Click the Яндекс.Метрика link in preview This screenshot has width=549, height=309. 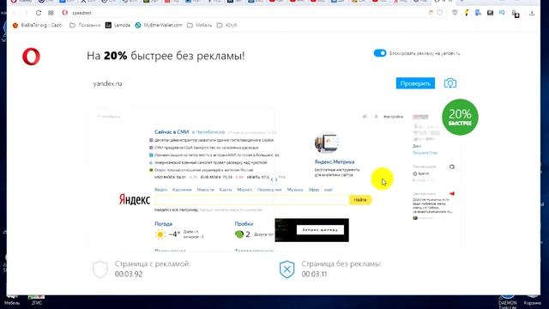[x=335, y=162]
